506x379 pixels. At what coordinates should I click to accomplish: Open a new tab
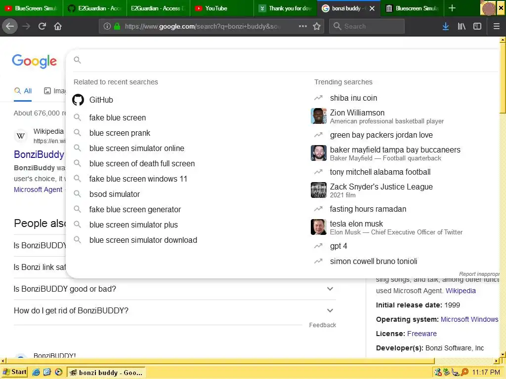(452, 8)
